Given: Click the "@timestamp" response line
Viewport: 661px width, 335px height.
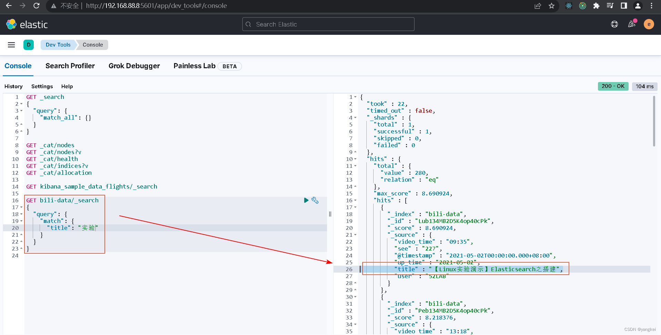Looking at the screenshot, I should (475, 255).
